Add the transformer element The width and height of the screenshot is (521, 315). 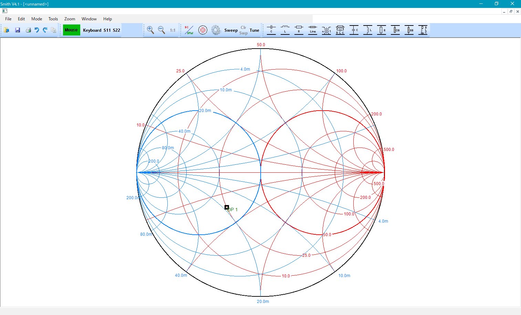tap(326, 30)
